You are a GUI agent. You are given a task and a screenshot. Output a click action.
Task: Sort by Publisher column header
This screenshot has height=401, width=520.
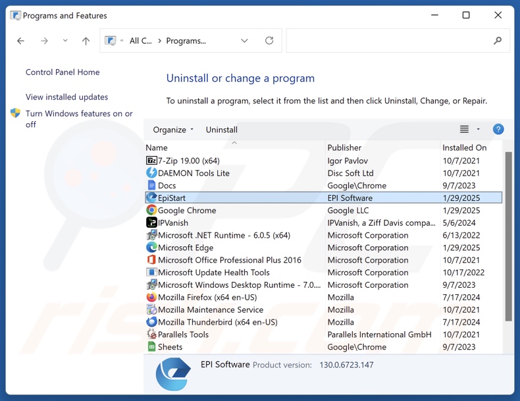click(344, 147)
